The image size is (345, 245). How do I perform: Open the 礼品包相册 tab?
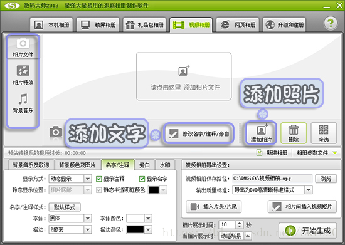144,25
